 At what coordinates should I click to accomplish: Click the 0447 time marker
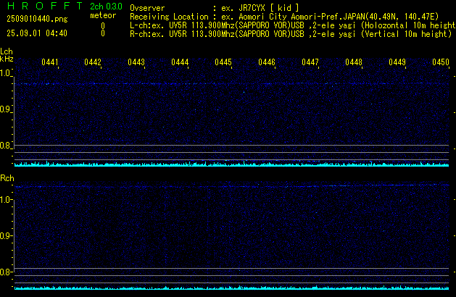pyautogui.click(x=310, y=62)
